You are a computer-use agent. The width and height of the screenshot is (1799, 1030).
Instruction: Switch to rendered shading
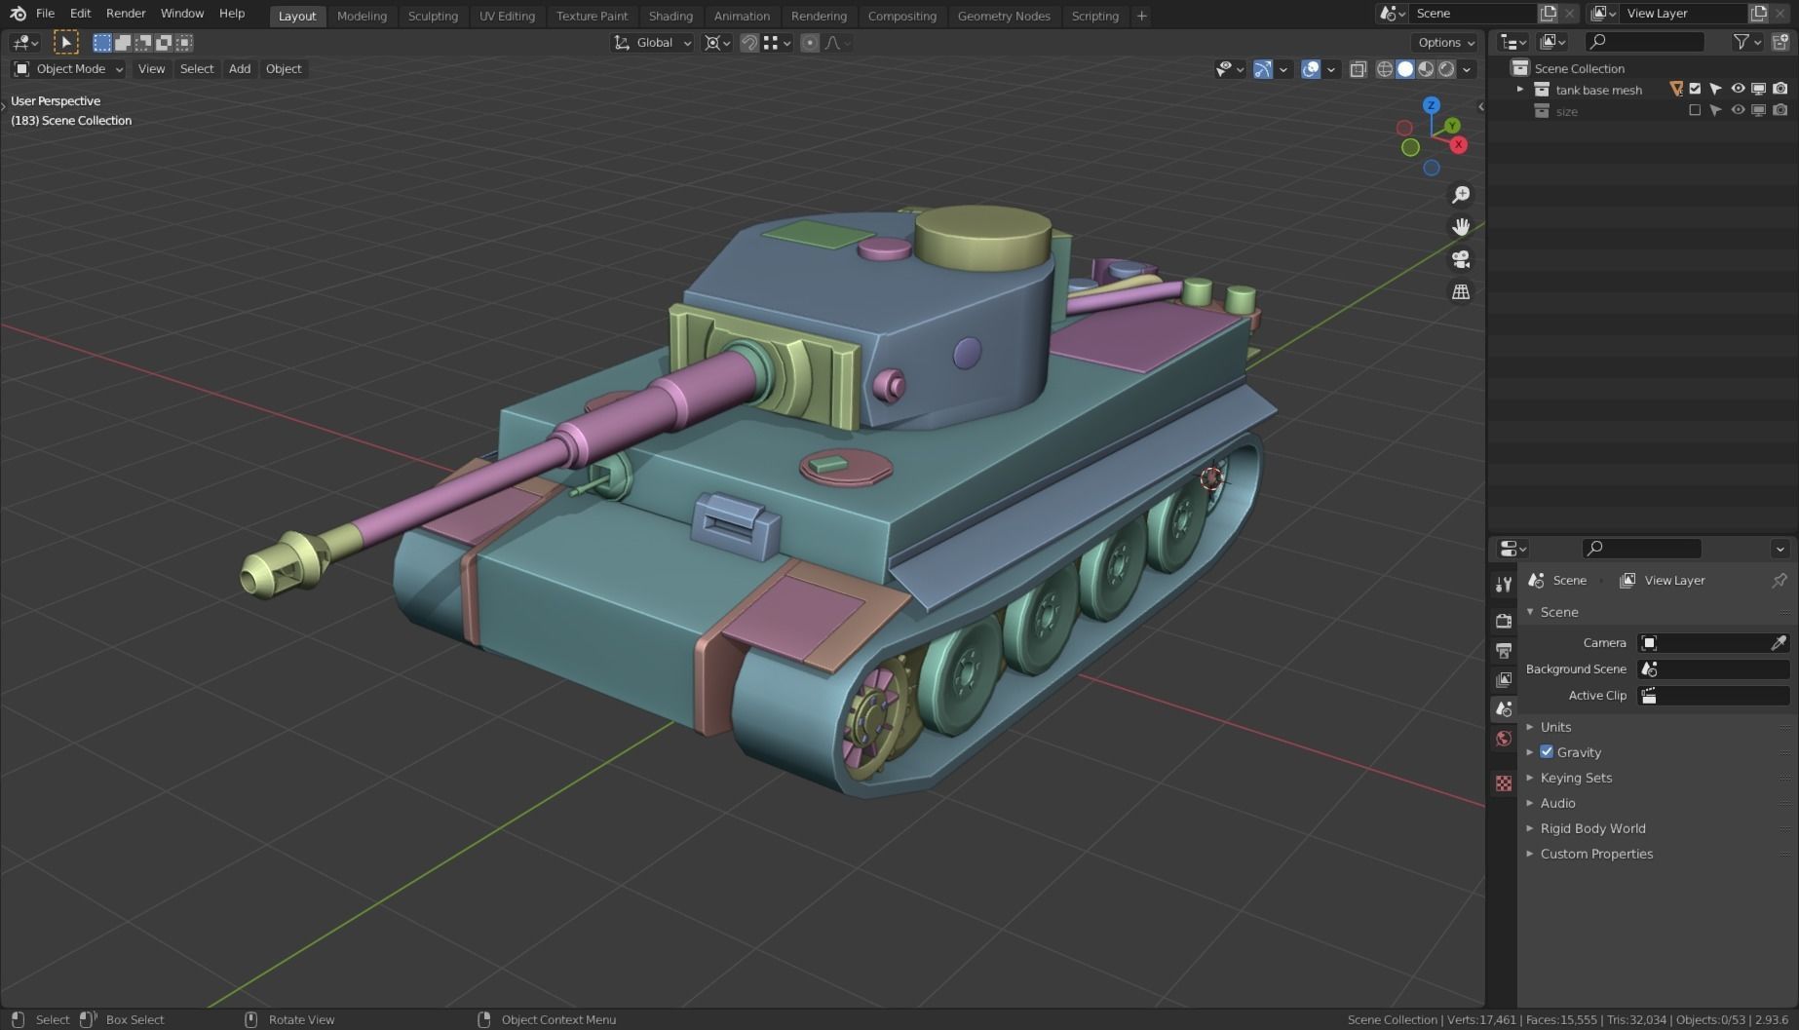tap(1446, 69)
